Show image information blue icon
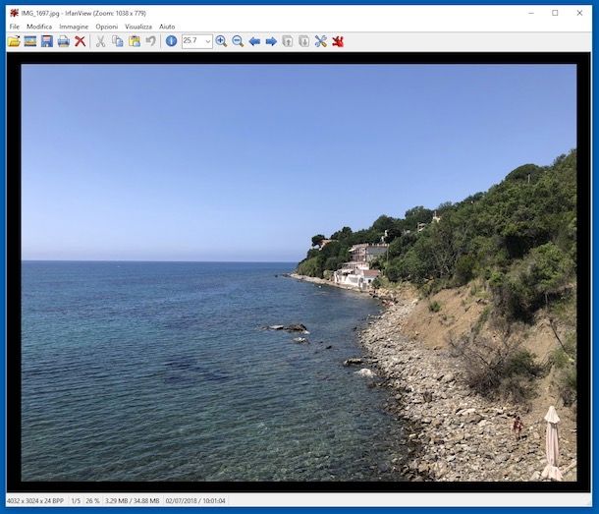The height and width of the screenshot is (514, 599). pyautogui.click(x=171, y=41)
